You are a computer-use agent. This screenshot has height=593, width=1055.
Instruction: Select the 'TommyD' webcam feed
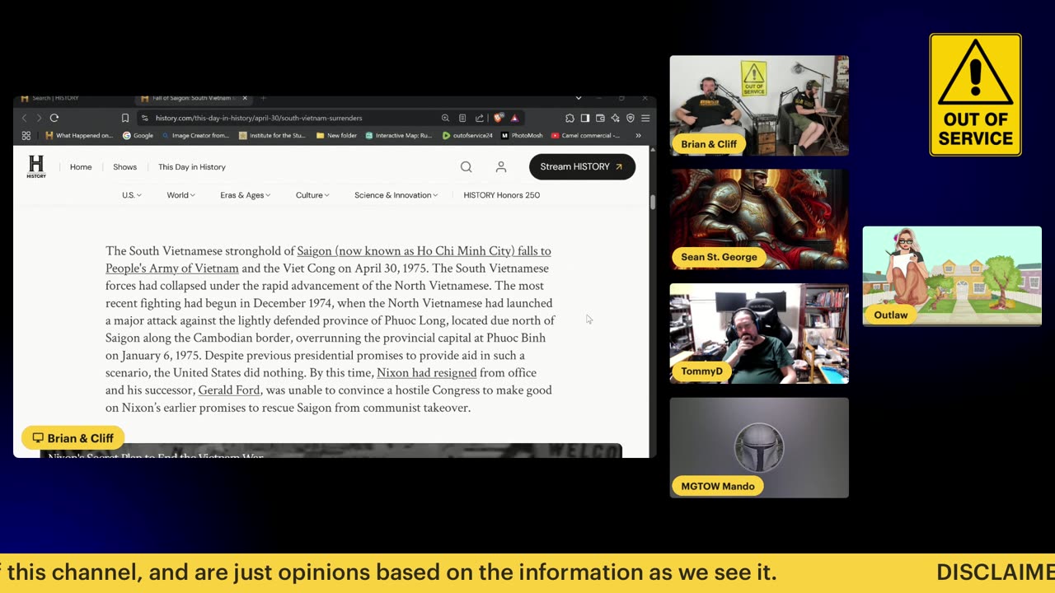click(x=759, y=334)
